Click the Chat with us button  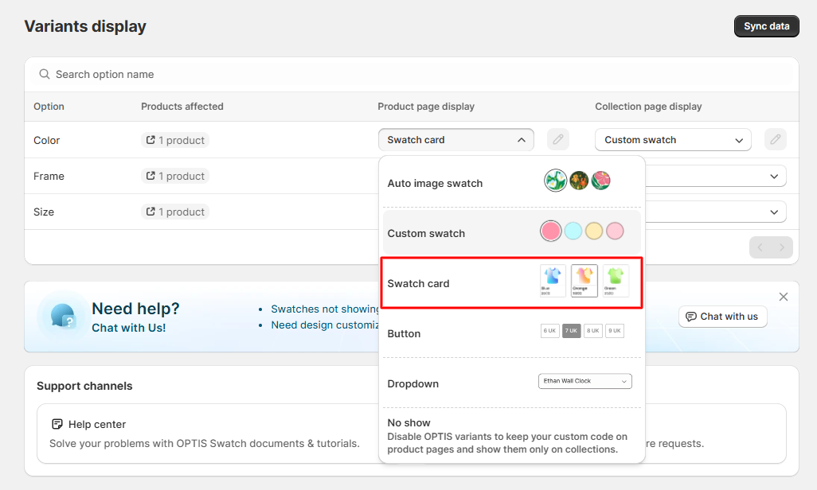click(x=723, y=317)
